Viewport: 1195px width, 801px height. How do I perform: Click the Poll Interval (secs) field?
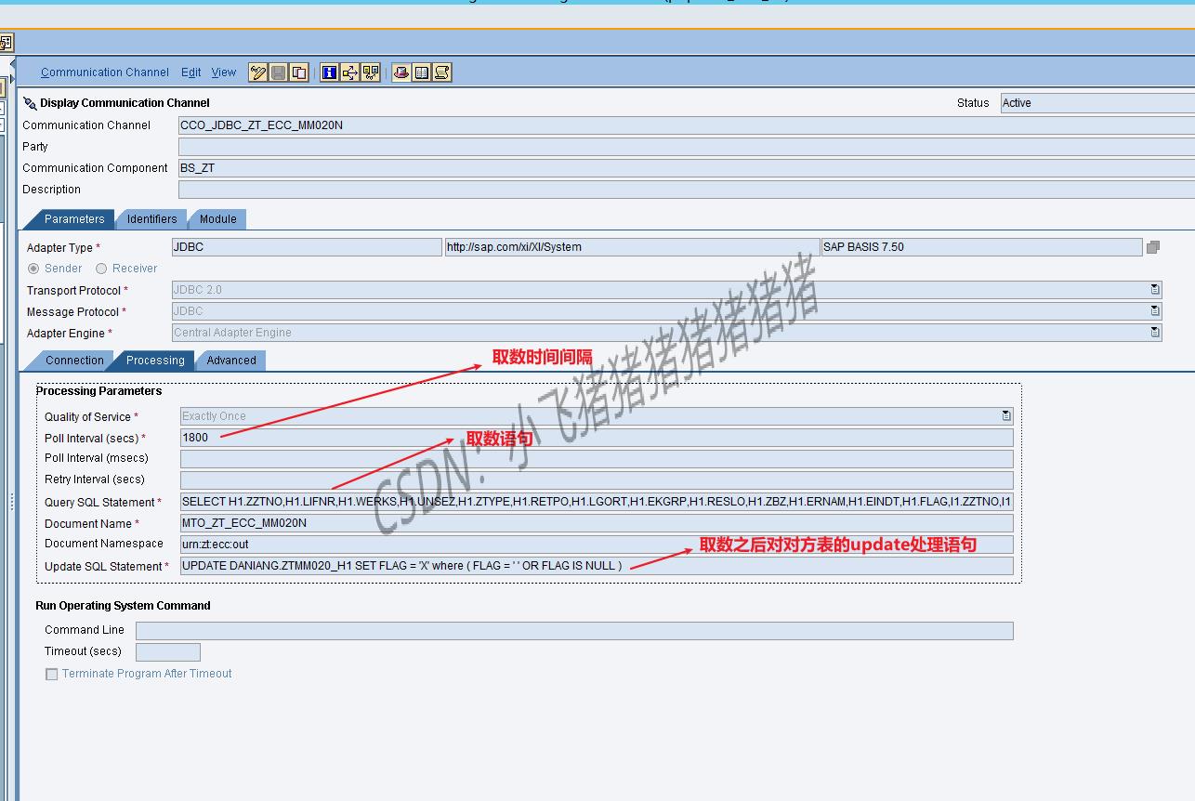(597, 438)
